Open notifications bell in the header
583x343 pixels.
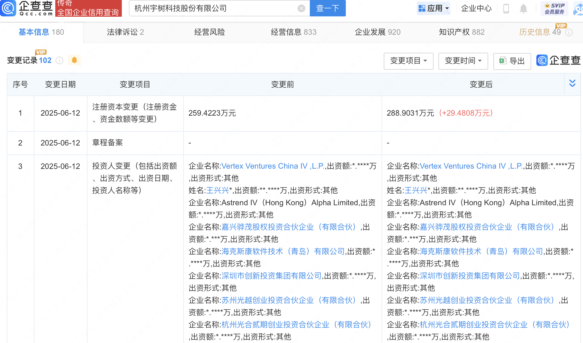[x=523, y=9]
